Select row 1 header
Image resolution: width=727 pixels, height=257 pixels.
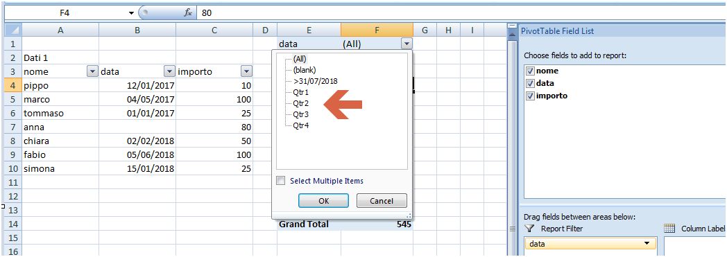[x=13, y=44]
